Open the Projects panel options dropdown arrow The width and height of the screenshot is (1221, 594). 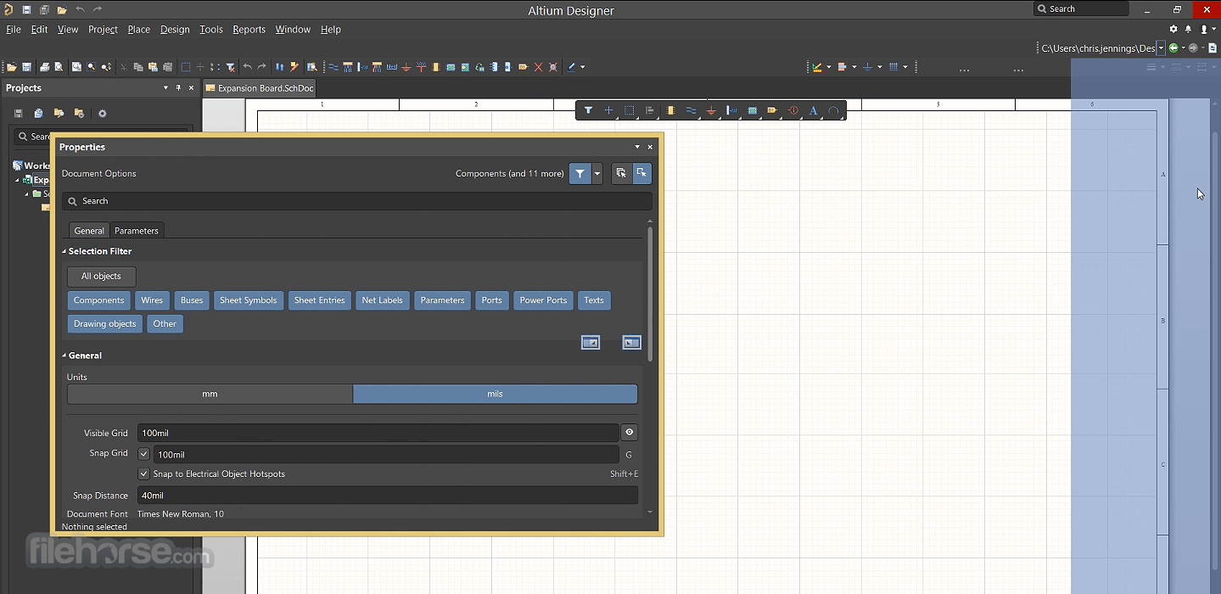(x=165, y=87)
